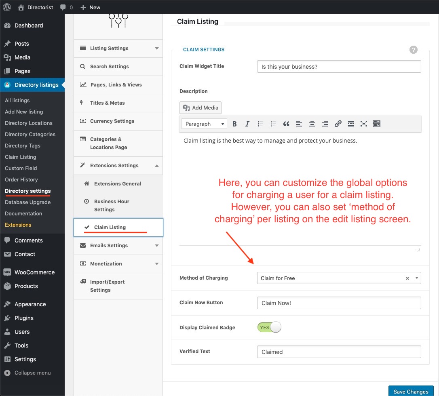Image resolution: width=439 pixels, height=396 pixels.
Task: Open WooCommerce menu
Action: click(x=32, y=272)
